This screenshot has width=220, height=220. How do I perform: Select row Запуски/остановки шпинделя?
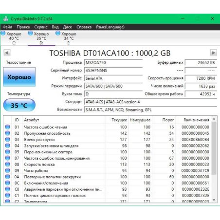click(x=107, y=146)
